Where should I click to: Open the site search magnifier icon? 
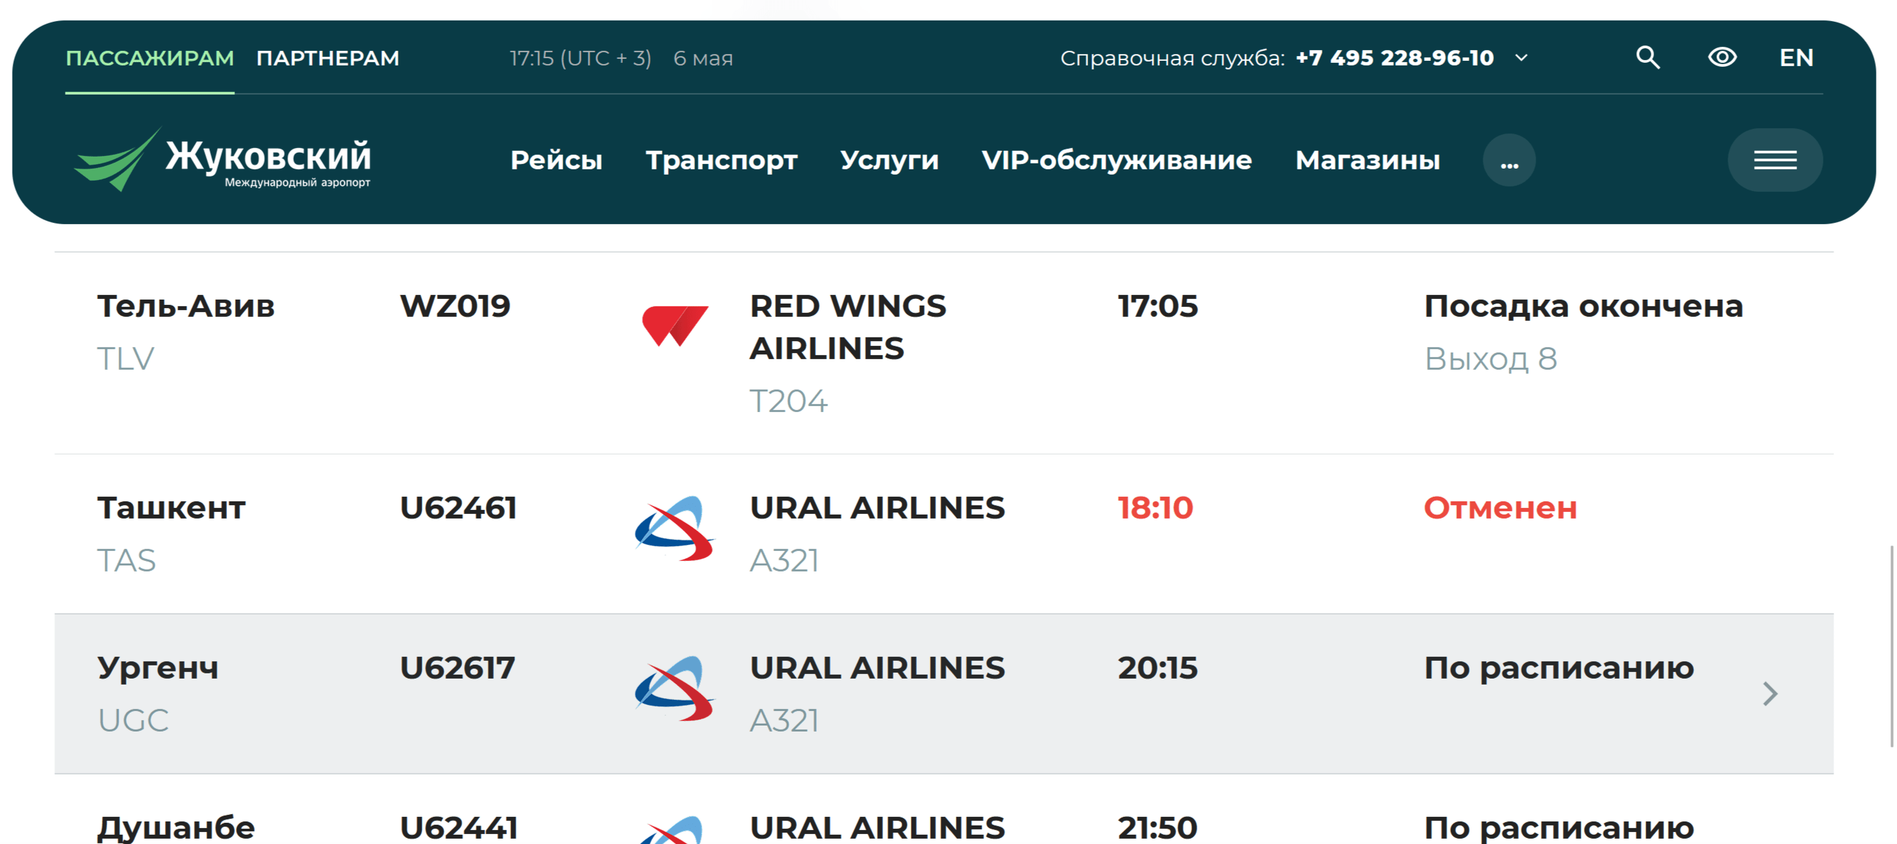click(x=1647, y=58)
